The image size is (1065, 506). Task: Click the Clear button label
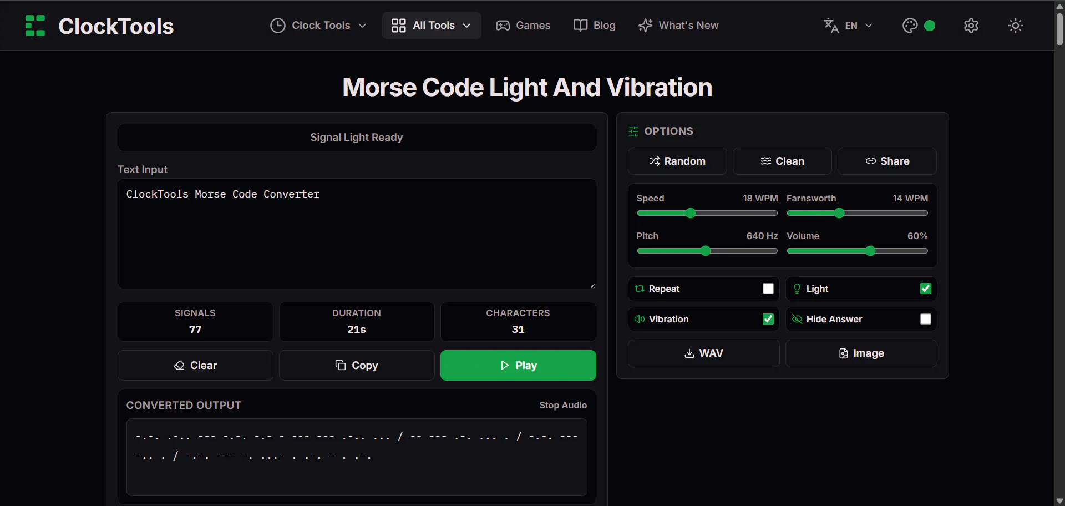coord(204,365)
